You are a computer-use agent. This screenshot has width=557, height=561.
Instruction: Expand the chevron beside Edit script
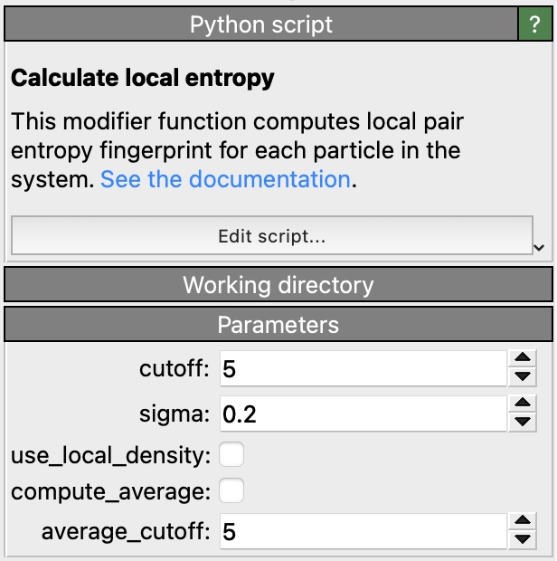(541, 247)
